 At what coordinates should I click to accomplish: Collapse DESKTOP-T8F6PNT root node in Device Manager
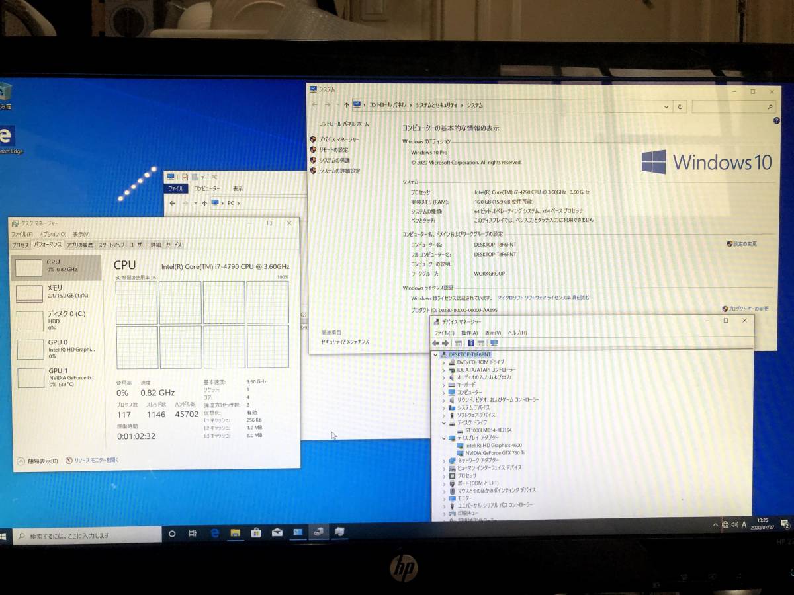tap(435, 354)
